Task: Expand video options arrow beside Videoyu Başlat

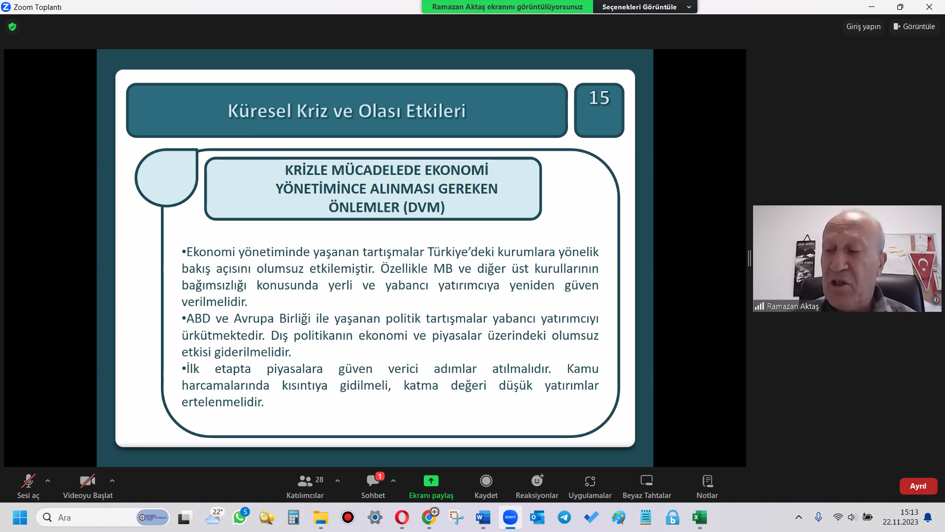Action: 112,481
